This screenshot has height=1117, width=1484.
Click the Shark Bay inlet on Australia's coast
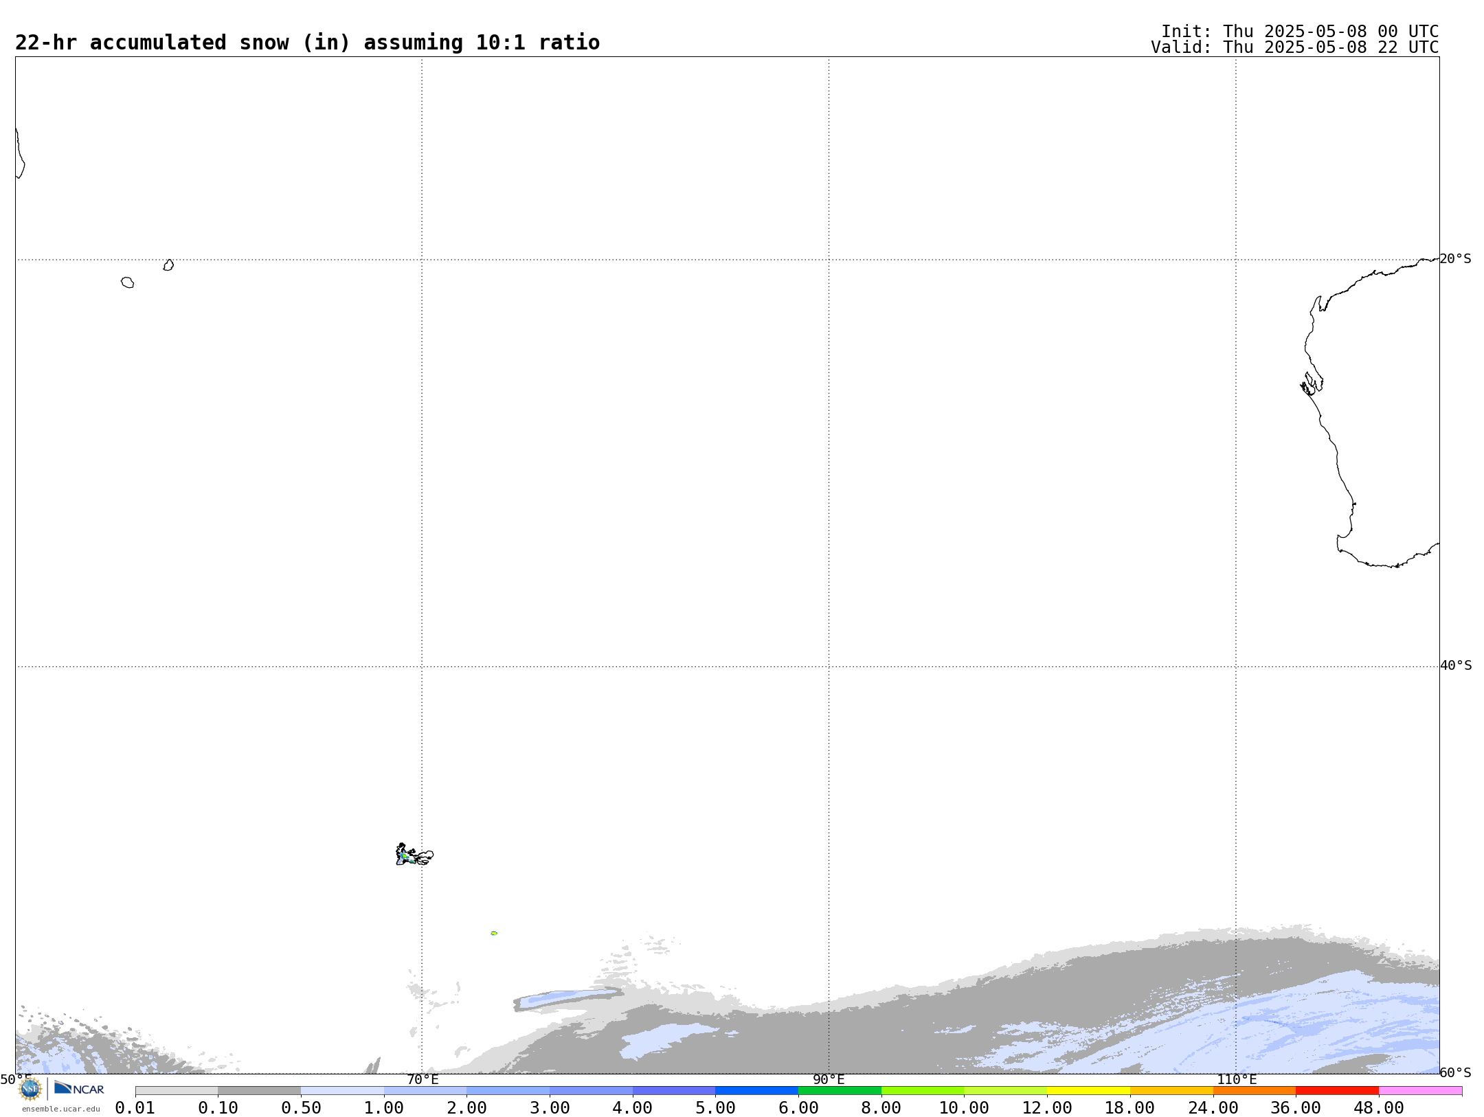pos(1312,384)
